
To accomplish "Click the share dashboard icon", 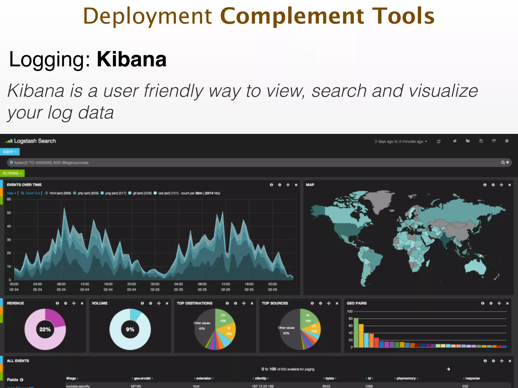I will [x=494, y=141].
